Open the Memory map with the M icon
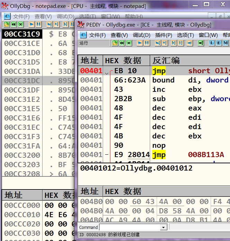This screenshot has width=230, height=241. click(226, 43)
